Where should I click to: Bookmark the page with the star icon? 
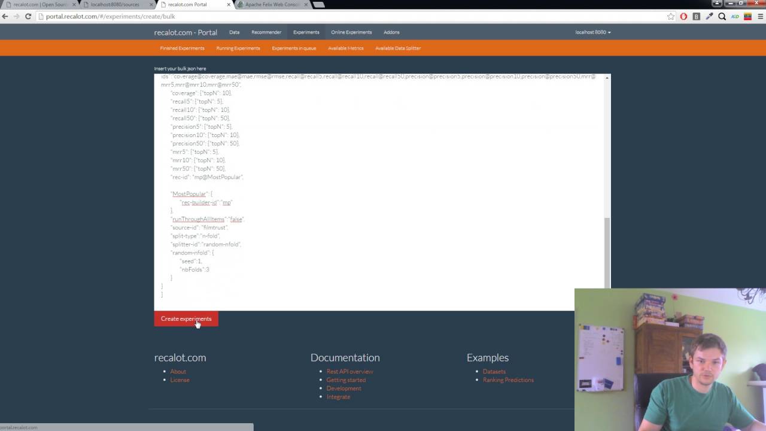(x=671, y=16)
